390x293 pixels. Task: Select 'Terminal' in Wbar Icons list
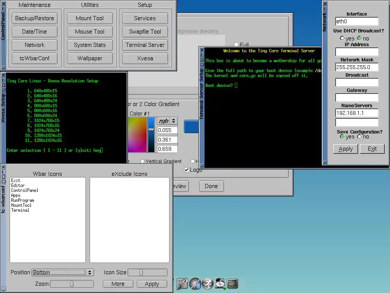[20, 210]
